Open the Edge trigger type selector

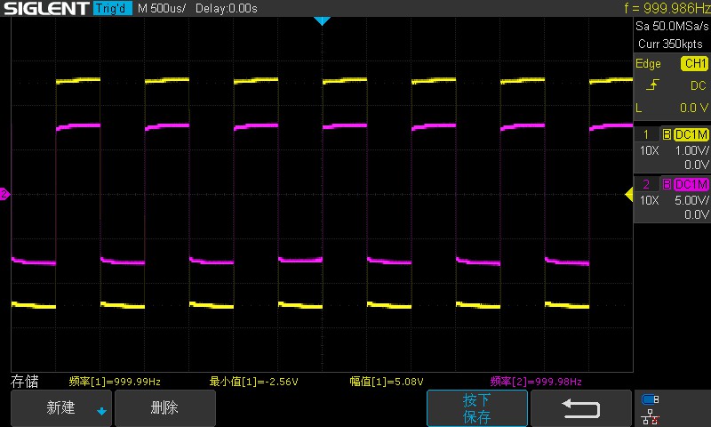(648, 64)
